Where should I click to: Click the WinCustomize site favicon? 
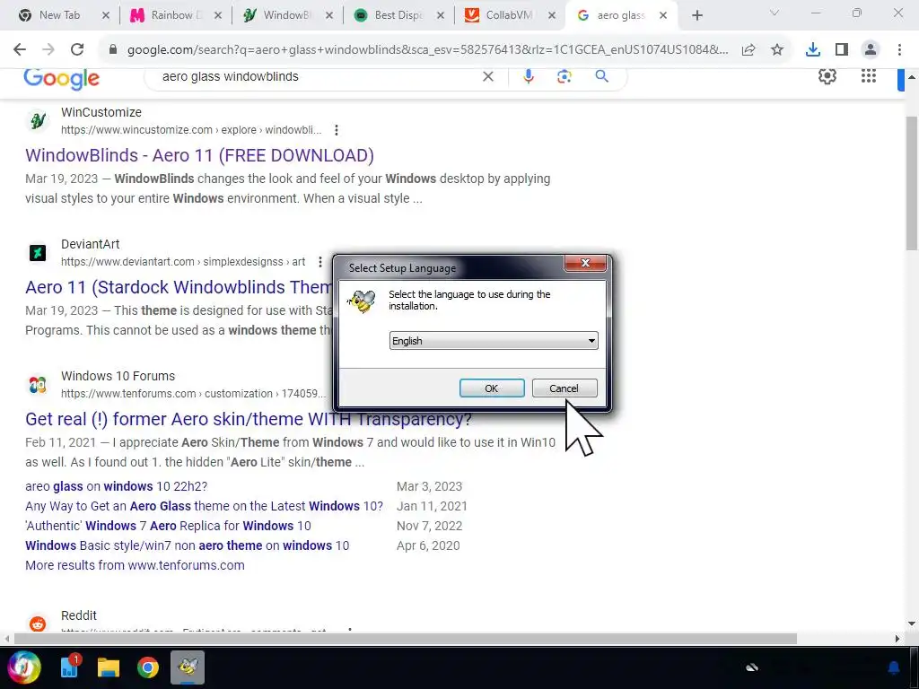click(x=38, y=121)
